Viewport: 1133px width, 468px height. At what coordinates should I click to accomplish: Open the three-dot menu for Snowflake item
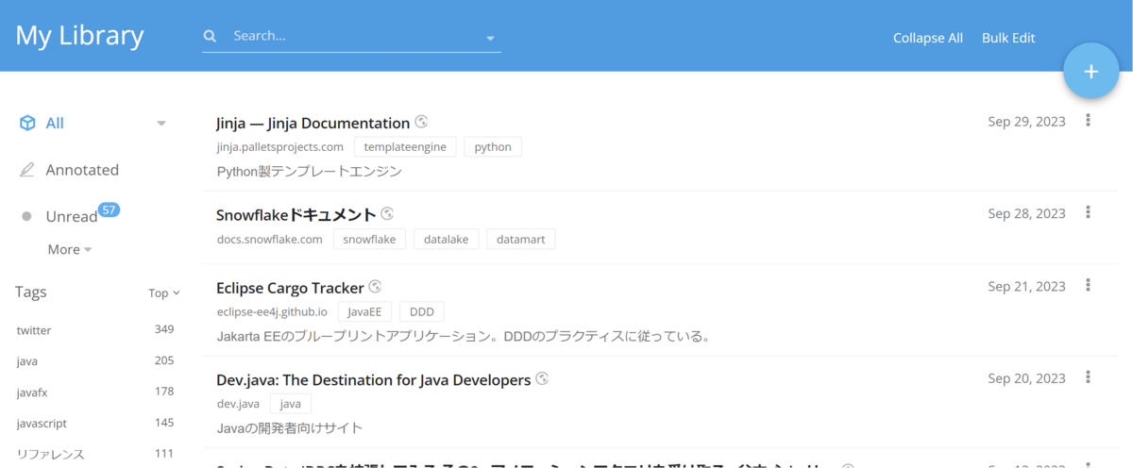(1089, 213)
